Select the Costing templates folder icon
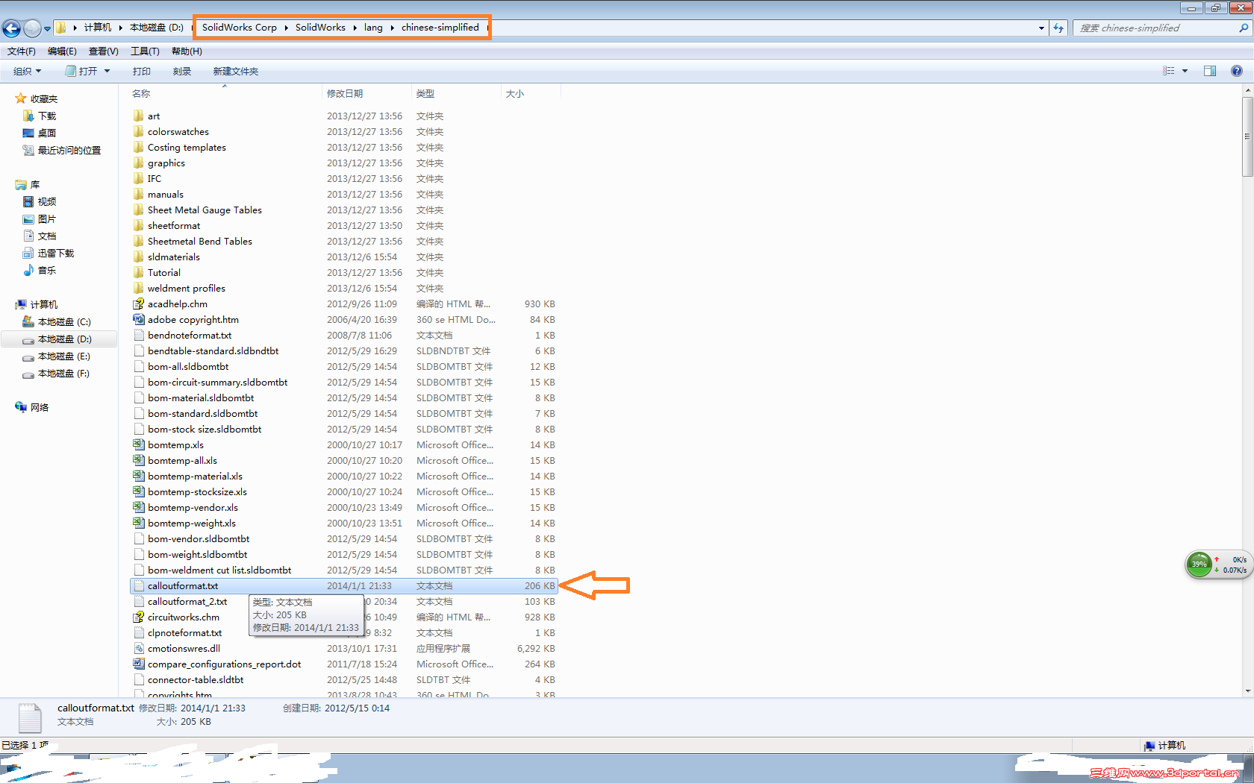Image resolution: width=1254 pixels, height=783 pixels. (x=139, y=147)
